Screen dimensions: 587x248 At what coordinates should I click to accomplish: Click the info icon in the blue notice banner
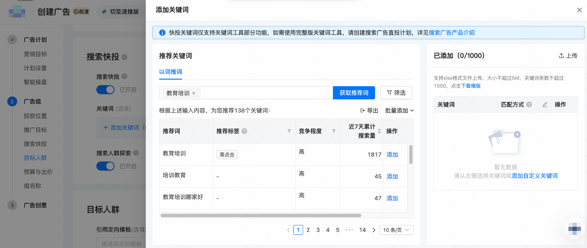[x=162, y=32]
